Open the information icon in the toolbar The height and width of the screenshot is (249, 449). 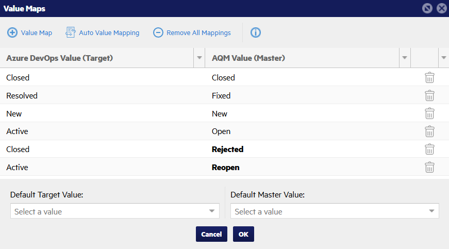point(256,33)
